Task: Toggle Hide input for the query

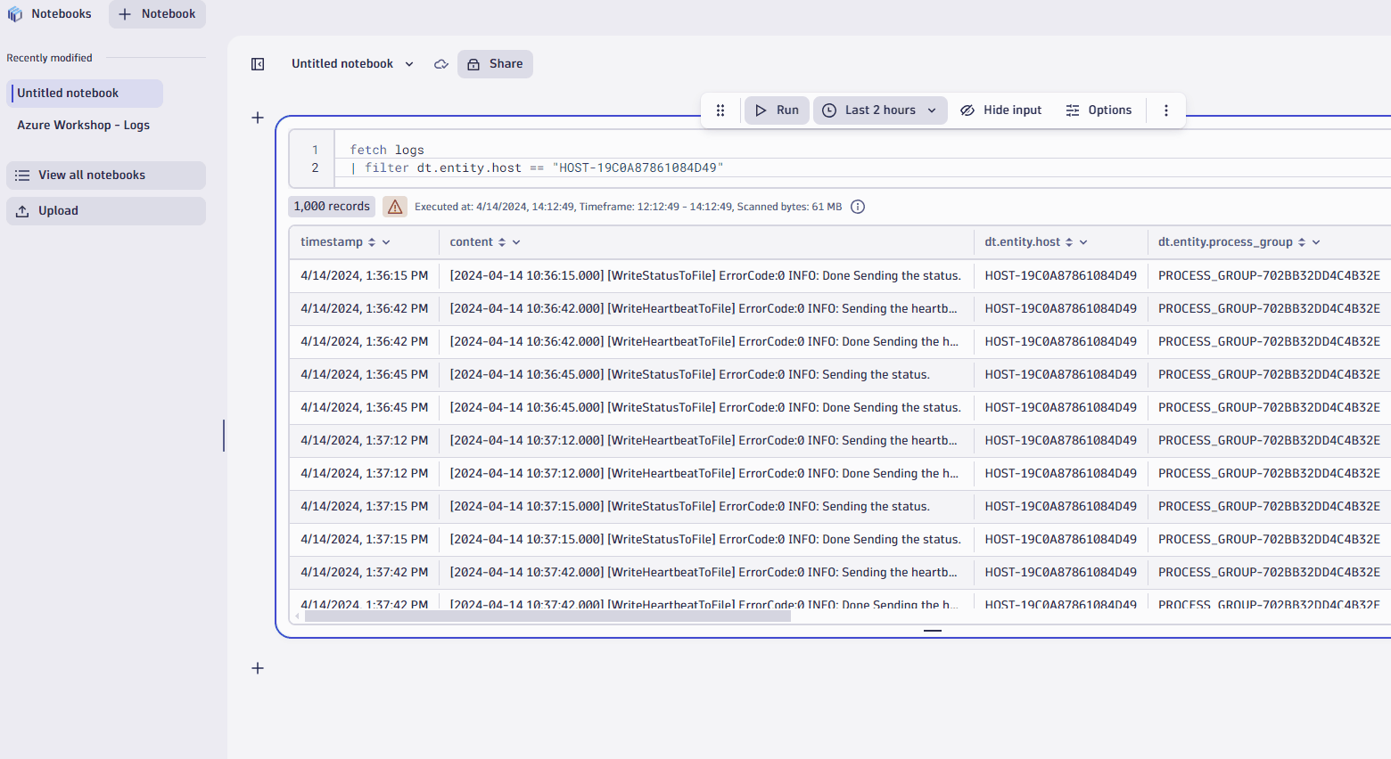Action: (x=1000, y=110)
